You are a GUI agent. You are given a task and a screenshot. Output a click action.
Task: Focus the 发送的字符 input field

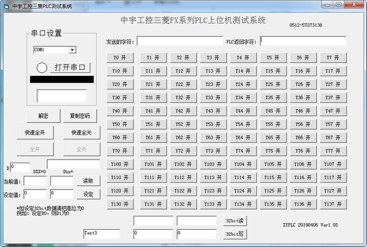[x=180, y=41]
